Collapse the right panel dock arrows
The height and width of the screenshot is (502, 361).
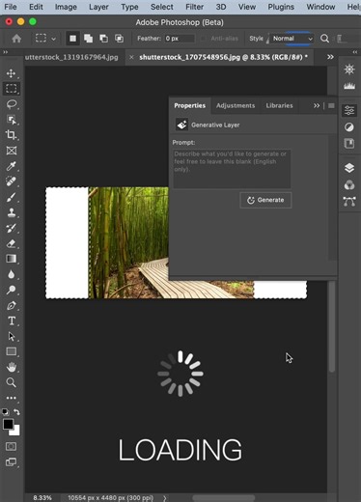pos(355,52)
